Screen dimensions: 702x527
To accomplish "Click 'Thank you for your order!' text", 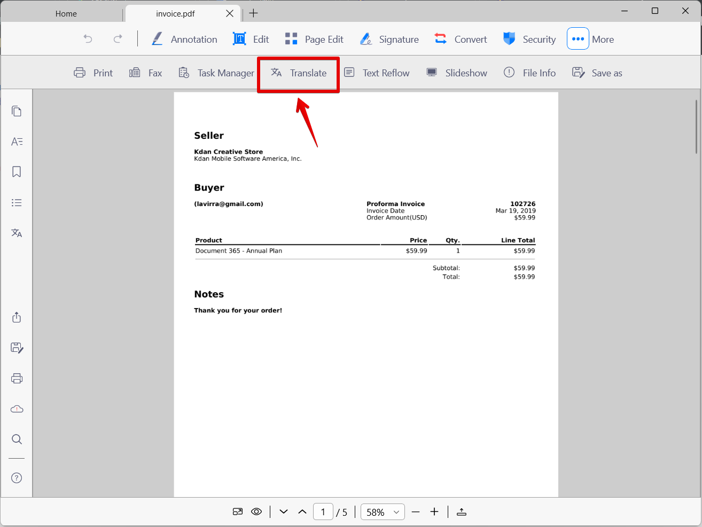I will click(x=238, y=310).
